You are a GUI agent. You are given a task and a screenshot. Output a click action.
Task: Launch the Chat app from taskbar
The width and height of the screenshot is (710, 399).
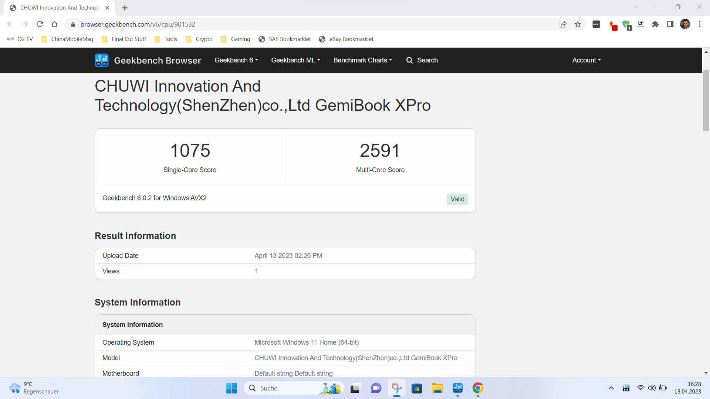(376, 388)
